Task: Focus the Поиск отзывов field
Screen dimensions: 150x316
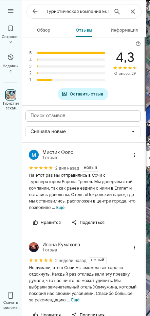Action: point(83,116)
